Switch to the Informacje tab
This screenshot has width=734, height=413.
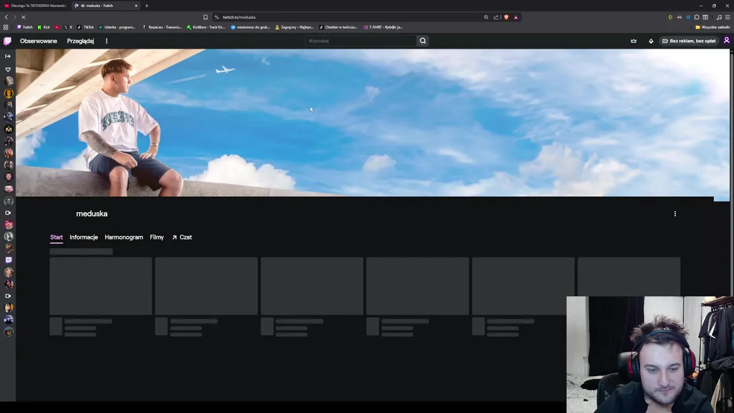point(84,237)
